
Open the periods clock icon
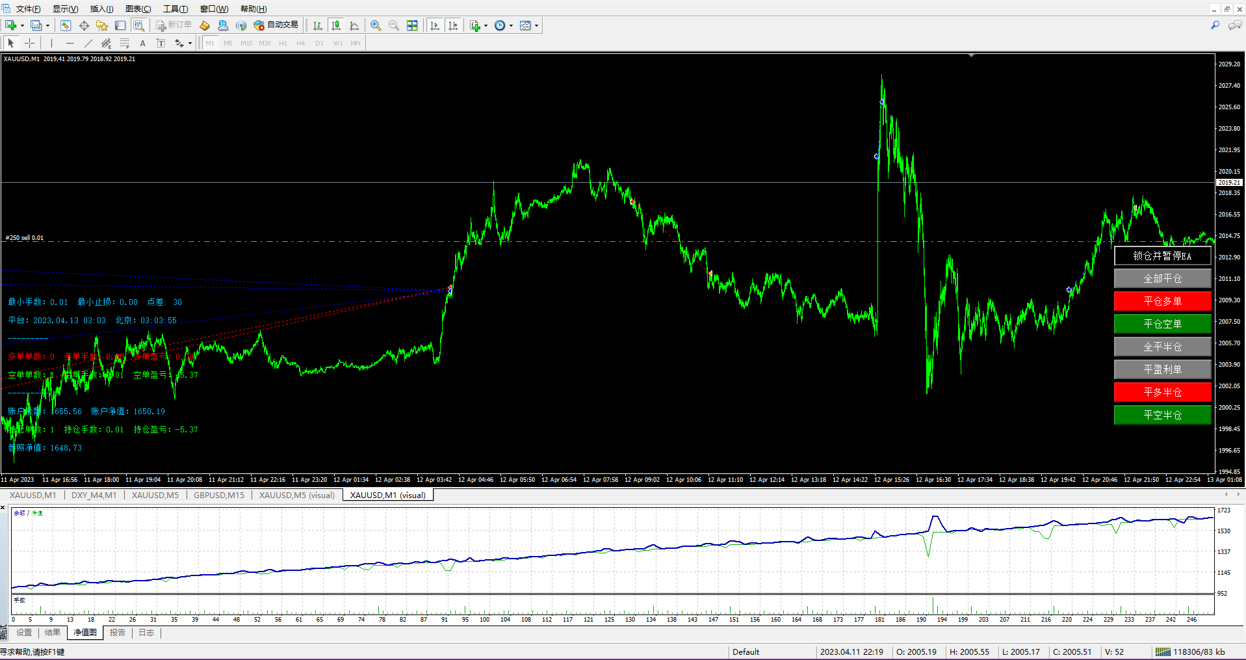point(500,25)
